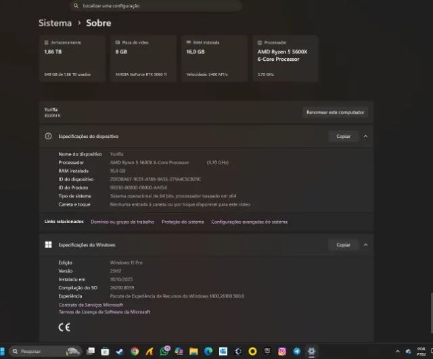Launch Microsoft Edge from the taskbar
The image size is (433, 359).
(208, 352)
